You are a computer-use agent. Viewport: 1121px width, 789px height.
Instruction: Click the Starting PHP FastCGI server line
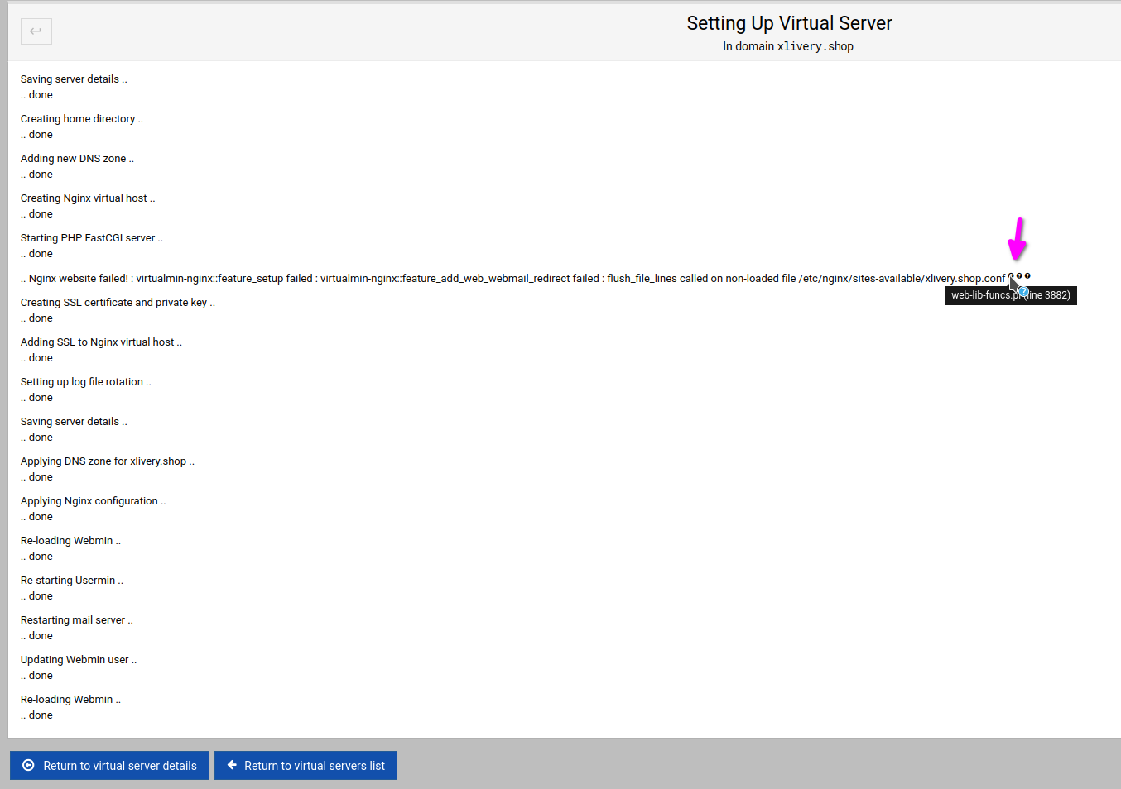click(x=91, y=238)
